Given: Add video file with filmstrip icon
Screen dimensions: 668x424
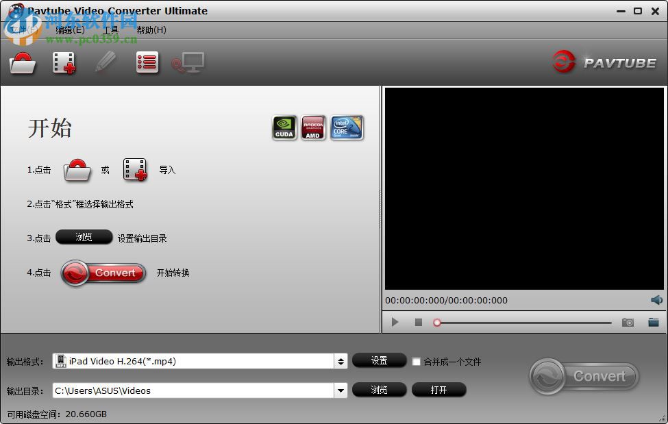Looking at the screenshot, I should pos(64,62).
